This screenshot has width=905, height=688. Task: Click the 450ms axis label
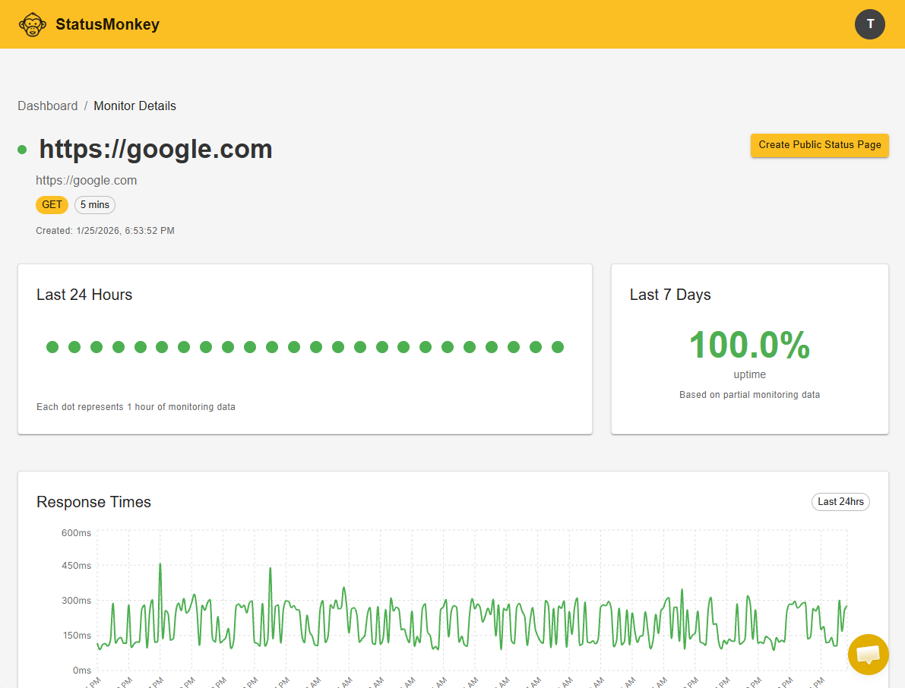click(76, 566)
